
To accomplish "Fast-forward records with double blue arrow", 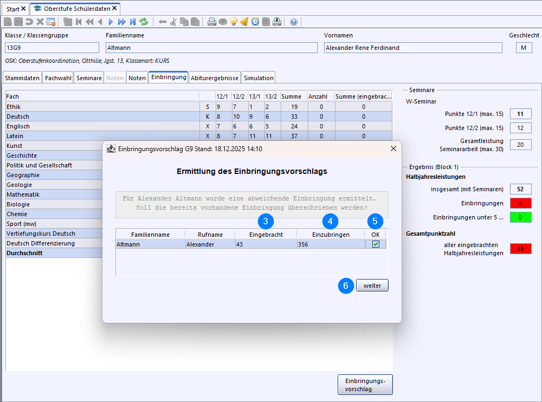I will (122, 22).
